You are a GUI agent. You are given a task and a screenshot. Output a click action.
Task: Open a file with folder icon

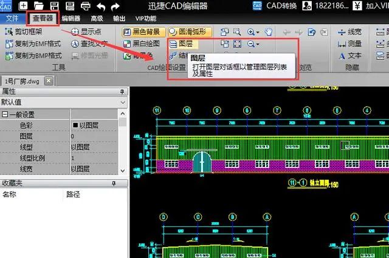click(38, 5)
